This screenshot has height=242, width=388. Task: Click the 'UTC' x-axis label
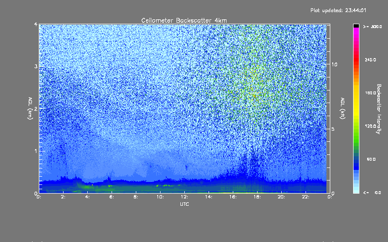(184, 204)
